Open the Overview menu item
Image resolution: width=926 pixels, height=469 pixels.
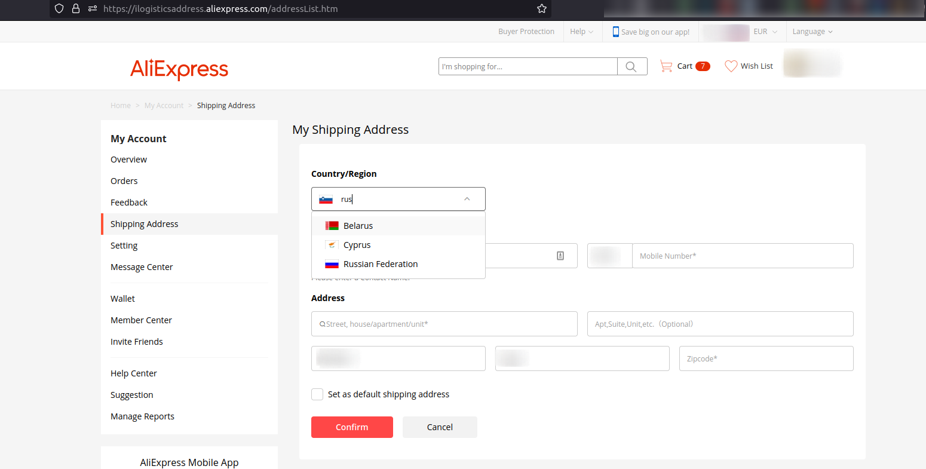(x=128, y=160)
